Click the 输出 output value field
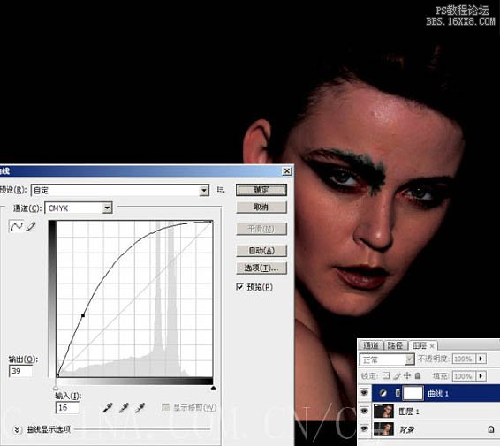The width and height of the screenshot is (500, 446). 20,371
